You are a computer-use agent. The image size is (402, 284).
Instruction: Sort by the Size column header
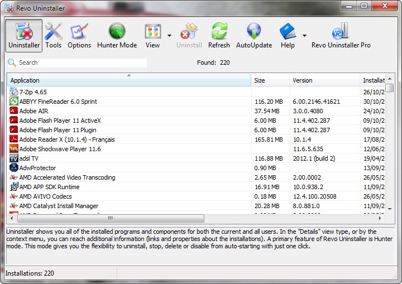tap(270, 80)
